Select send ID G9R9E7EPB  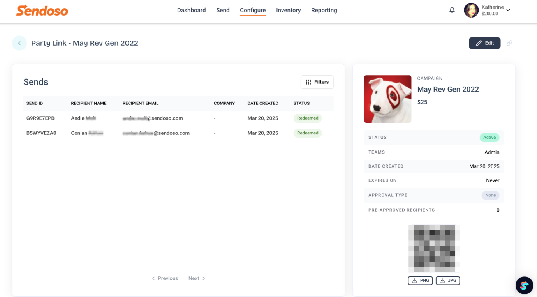click(x=40, y=118)
